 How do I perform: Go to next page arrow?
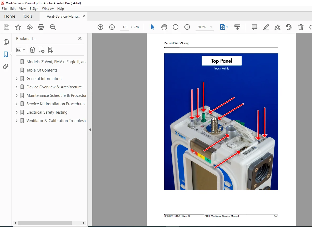(x=112, y=27)
